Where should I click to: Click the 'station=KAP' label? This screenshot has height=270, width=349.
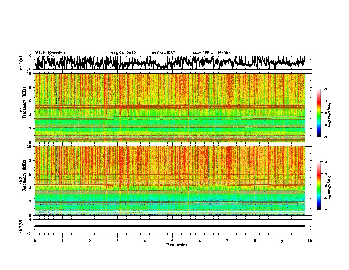point(163,53)
